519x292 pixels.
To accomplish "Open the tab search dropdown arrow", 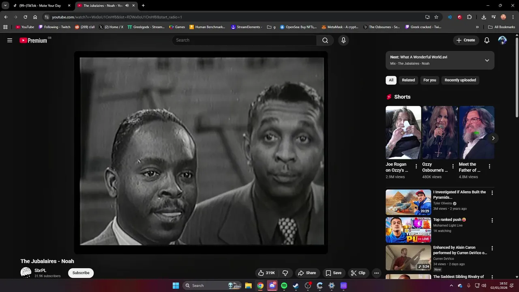I will click(x=5, y=6).
